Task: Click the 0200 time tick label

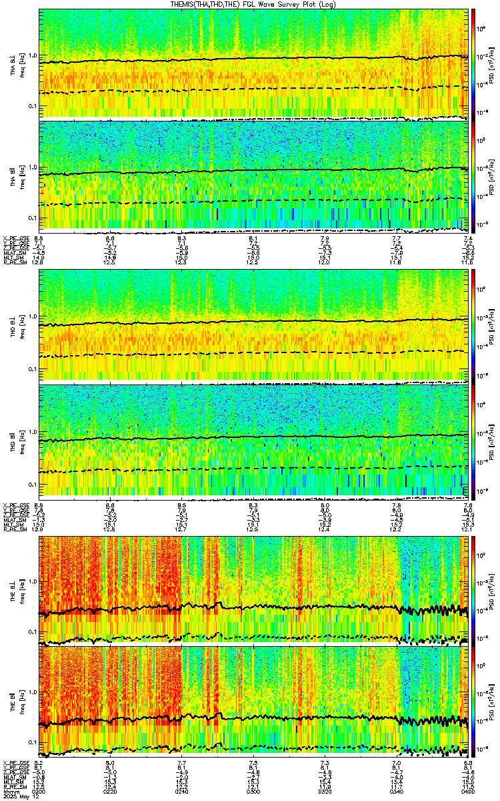Action: click(x=39, y=792)
